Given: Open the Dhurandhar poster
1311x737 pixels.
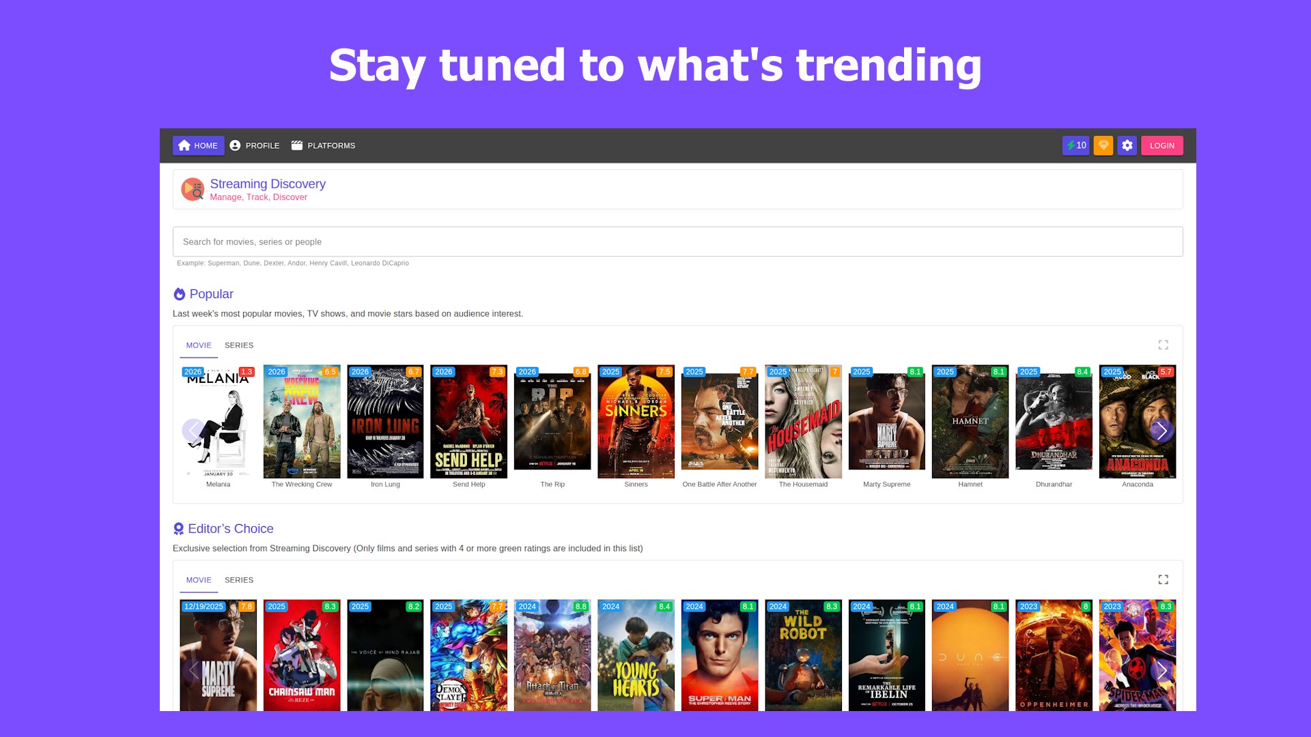Looking at the screenshot, I should 1054,422.
